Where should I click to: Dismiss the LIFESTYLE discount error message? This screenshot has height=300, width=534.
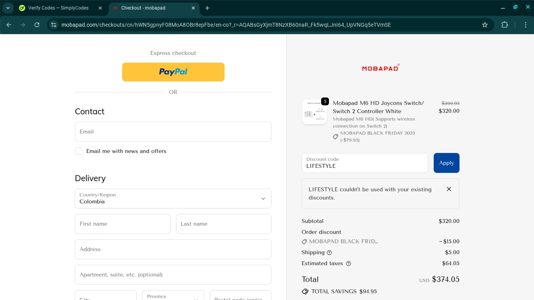pyautogui.click(x=449, y=189)
